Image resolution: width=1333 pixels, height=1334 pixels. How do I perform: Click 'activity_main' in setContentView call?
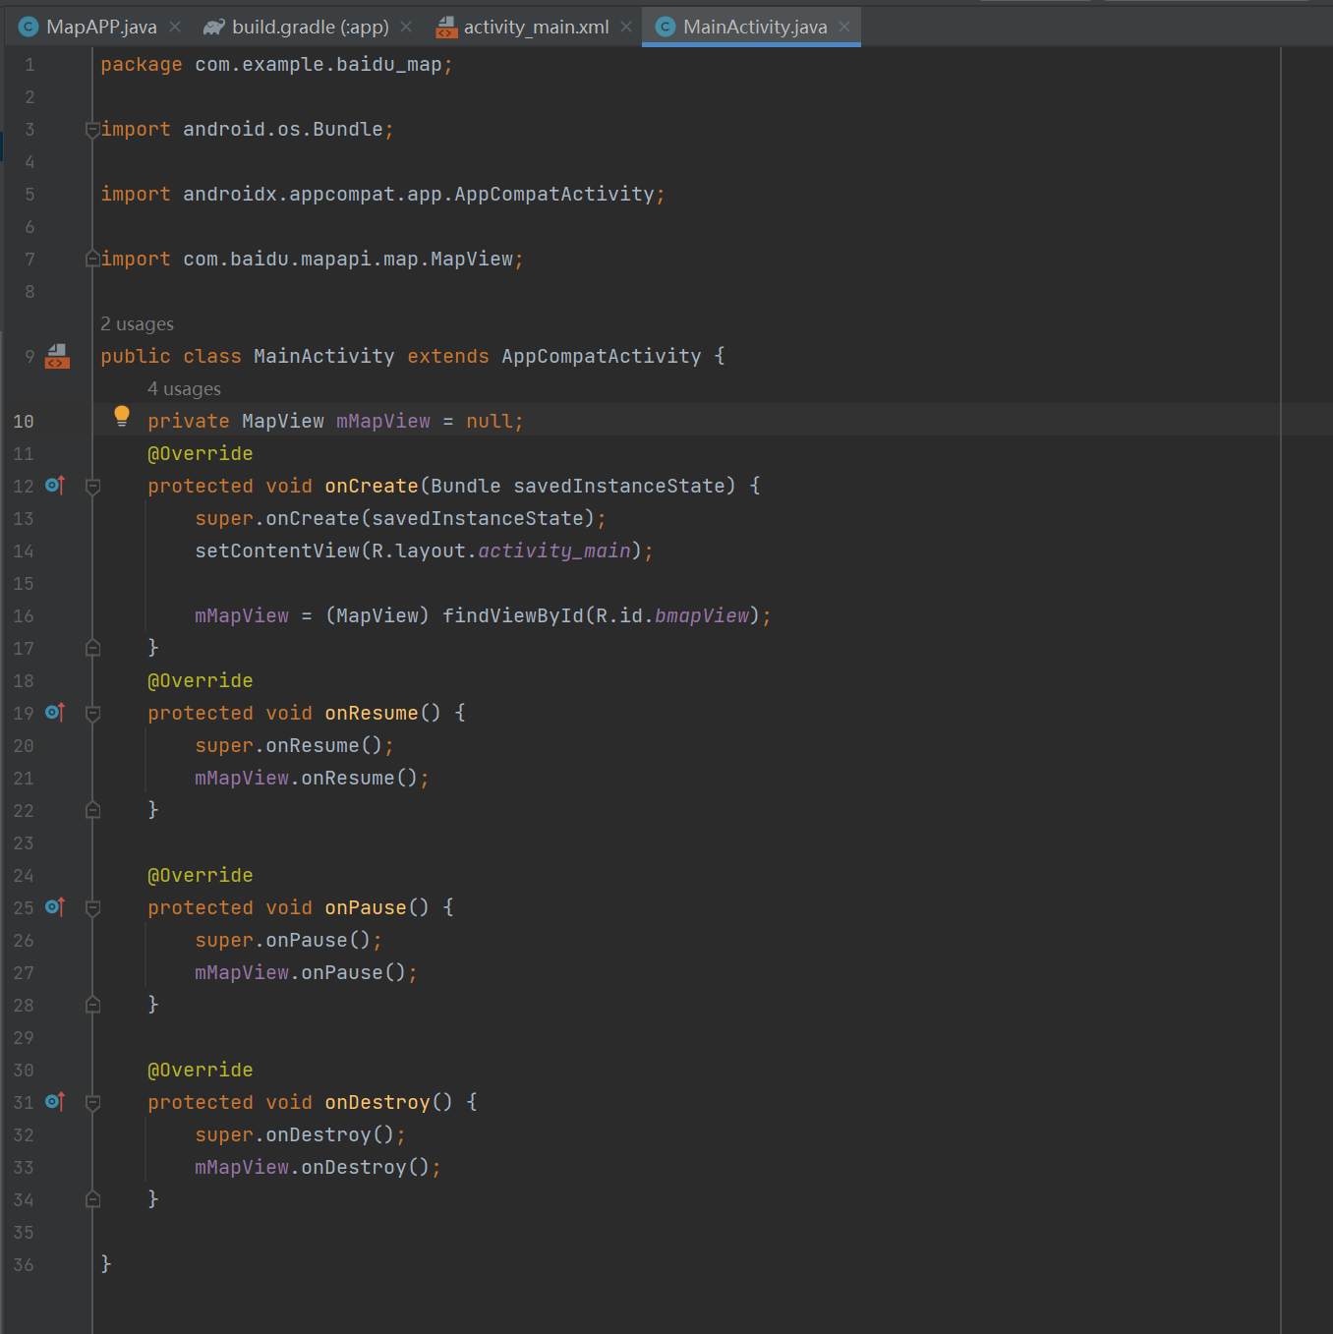(x=554, y=551)
